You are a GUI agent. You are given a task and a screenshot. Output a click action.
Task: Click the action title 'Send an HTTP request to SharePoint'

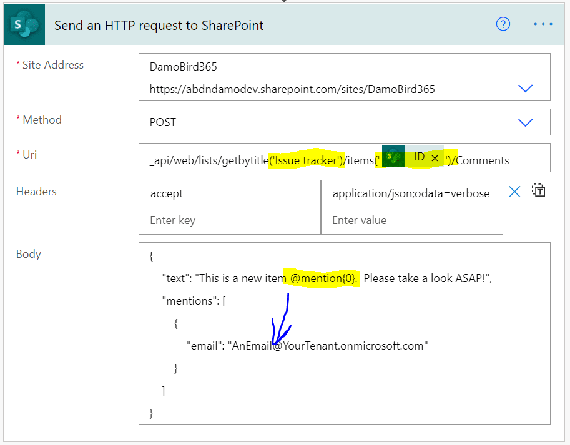[x=159, y=26]
